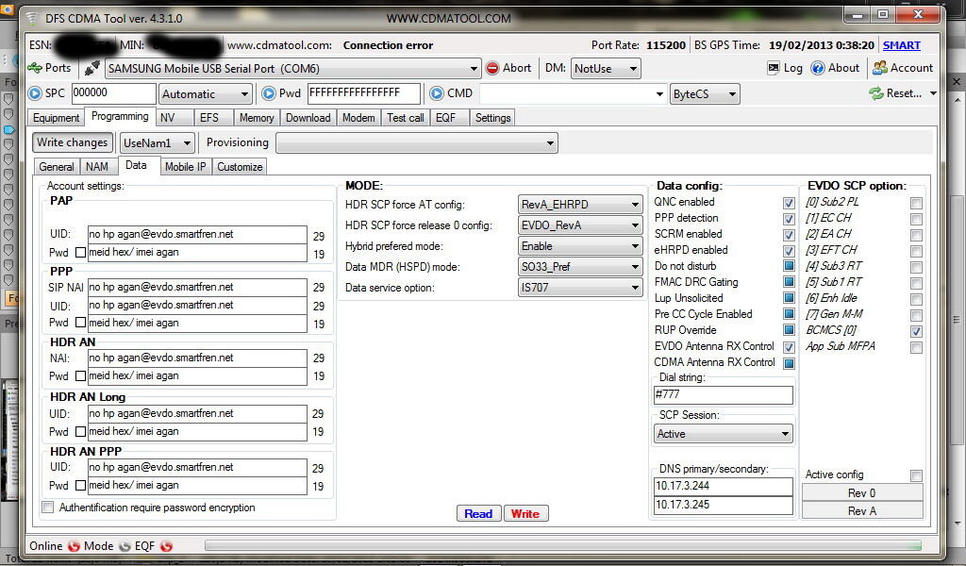This screenshot has height=566, width=966.
Task: Click the Online mode status icon
Action: click(74, 545)
